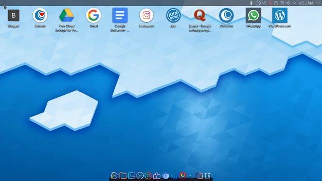Click the red notification icon in the tray
Viewport: 322px width, 181px height.
click(270, 3)
